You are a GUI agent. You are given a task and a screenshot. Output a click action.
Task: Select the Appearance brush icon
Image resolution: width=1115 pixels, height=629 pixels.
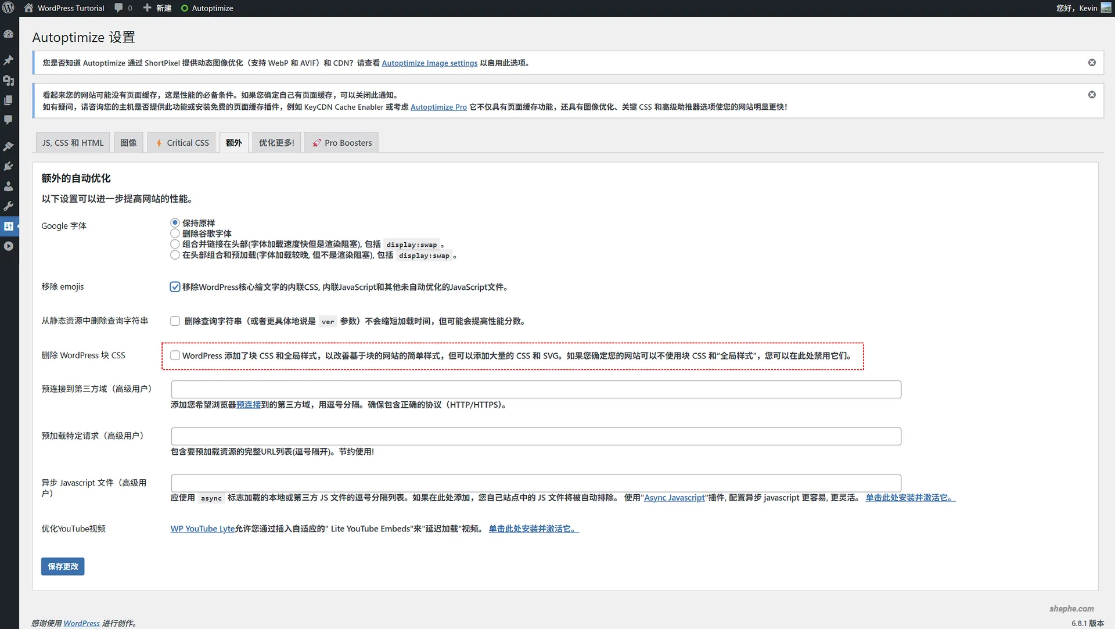pyautogui.click(x=9, y=146)
